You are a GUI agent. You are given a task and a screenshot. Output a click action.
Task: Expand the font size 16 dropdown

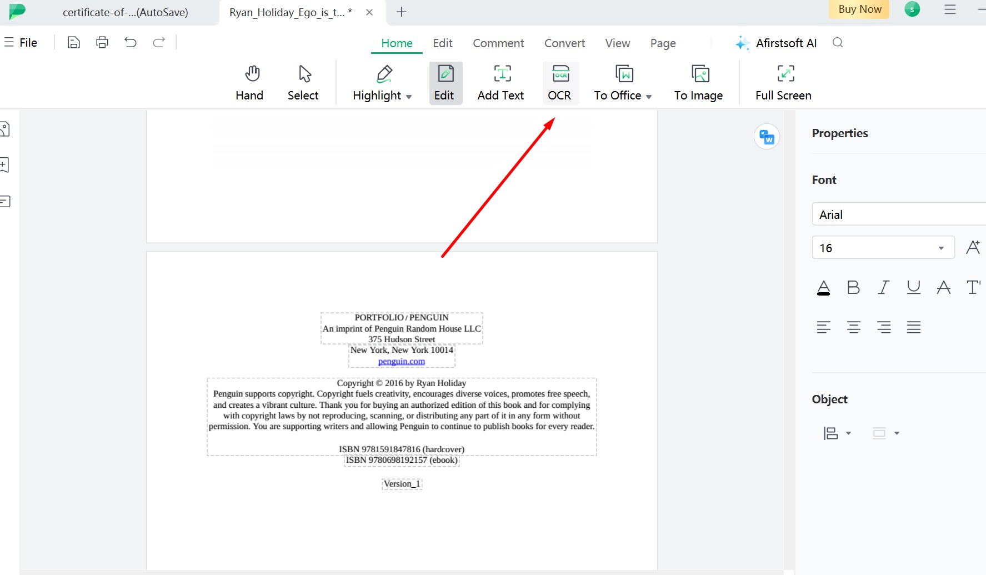[x=941, y=248]
